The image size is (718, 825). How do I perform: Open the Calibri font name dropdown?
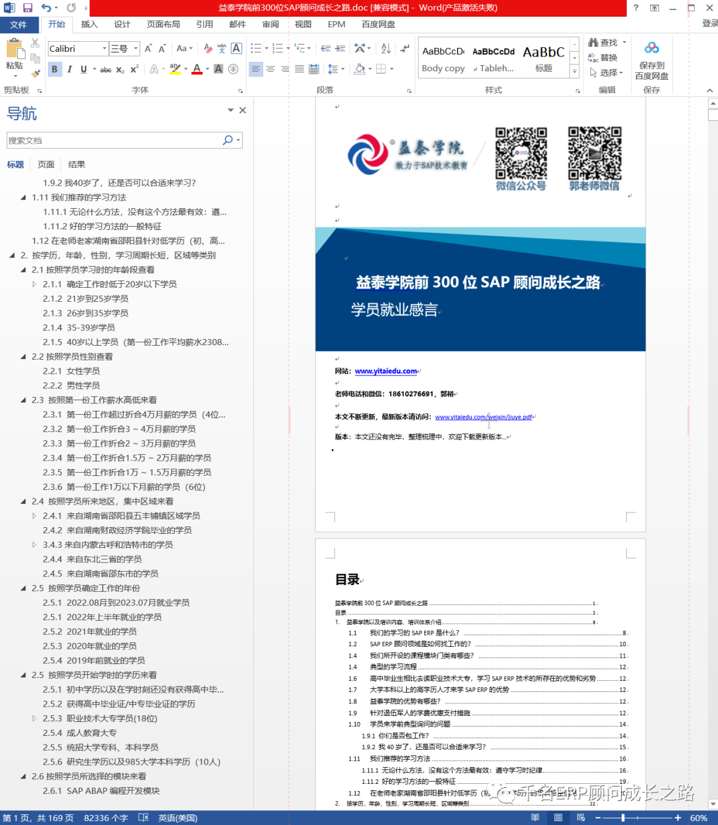tap(104, 49)
